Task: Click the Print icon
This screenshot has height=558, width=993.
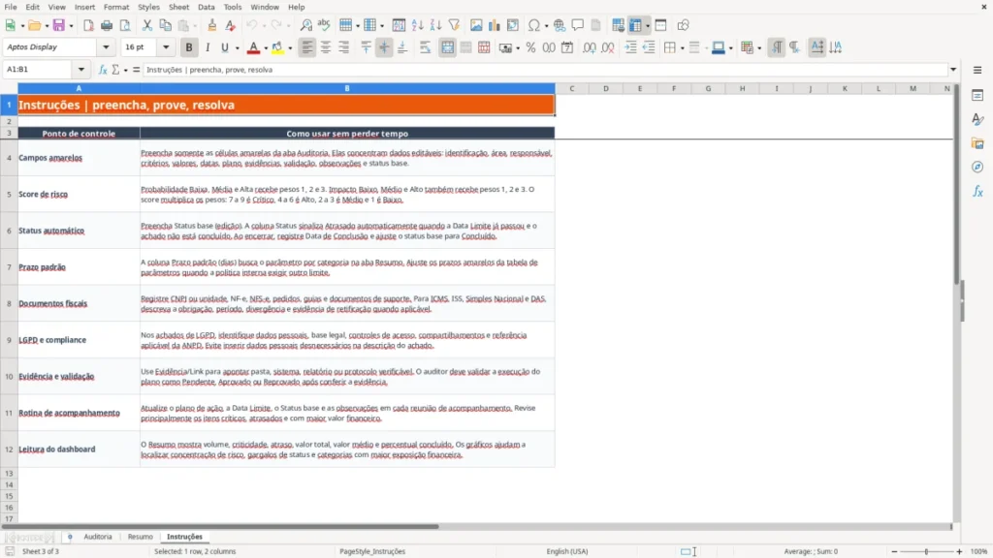Action: 107,25
